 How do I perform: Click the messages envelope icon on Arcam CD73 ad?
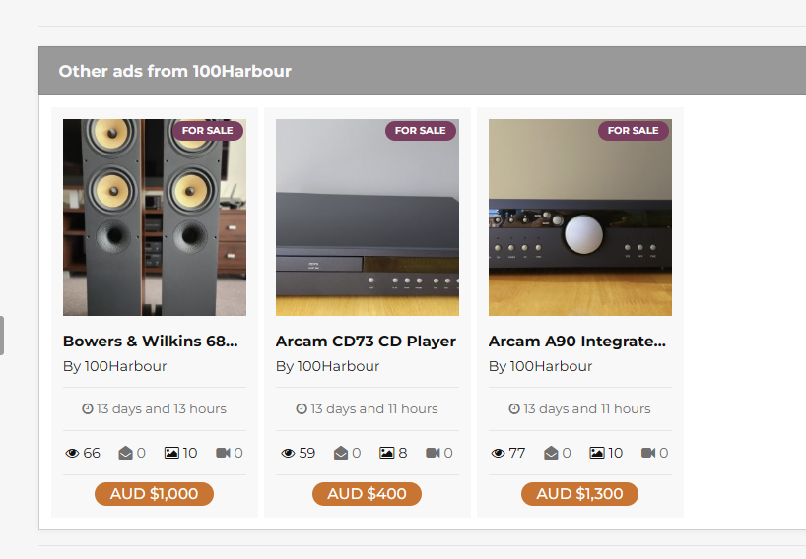coord(341,453)
